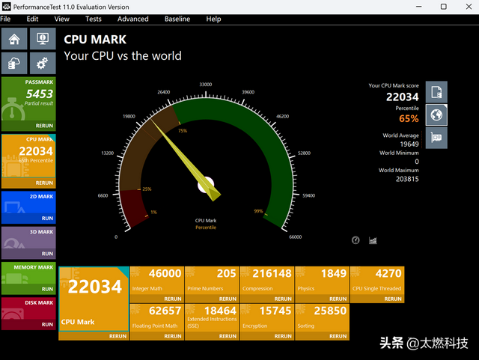Click the results document icon beside score
The width and height of the screenshot is (479, 360).
(x=437, y=93)
